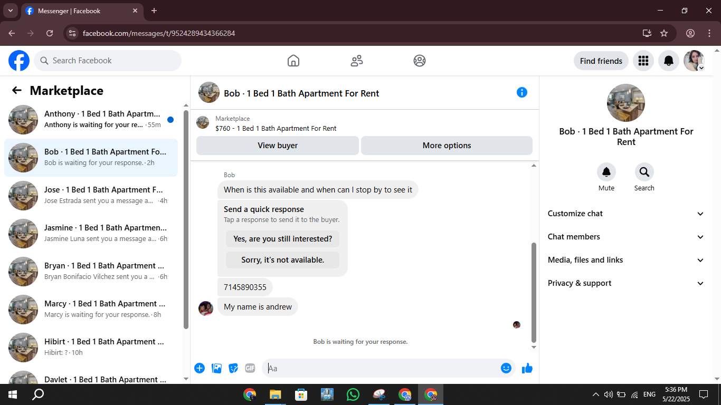
Task: Open Microsoft Store from the taskbar
Action: [x=301, y=394]
